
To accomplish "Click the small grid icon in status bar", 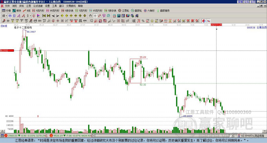I will pyautogui.click(x=2, y=136).
